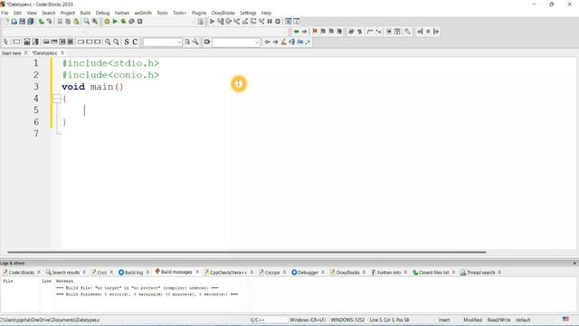The image size is (579, 326).
Task: Click the Undo arrow icon
Action: click(41, 22)
